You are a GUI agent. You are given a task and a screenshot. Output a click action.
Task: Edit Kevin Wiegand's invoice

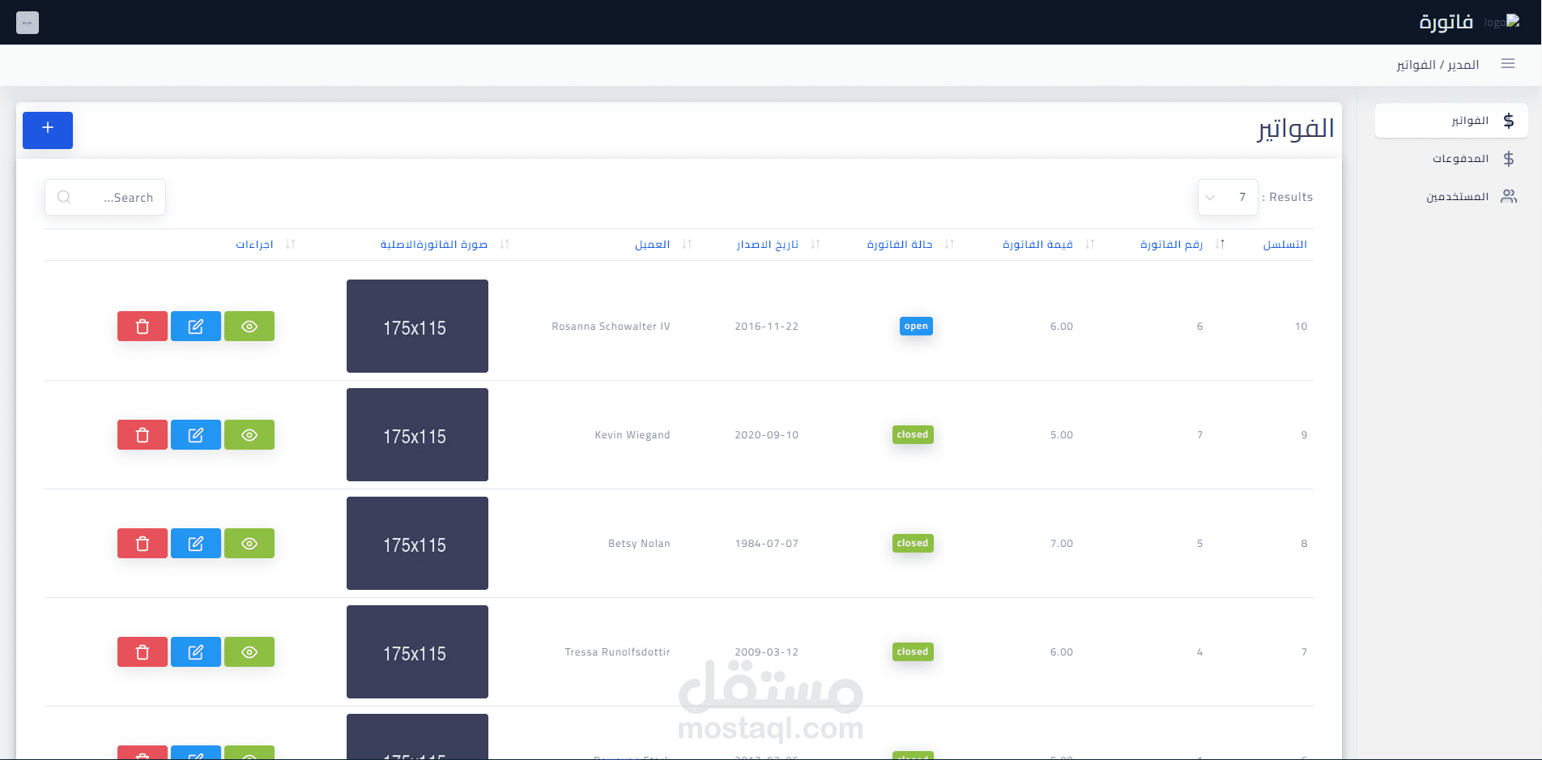pyautogui.click(x=196, y=435)
